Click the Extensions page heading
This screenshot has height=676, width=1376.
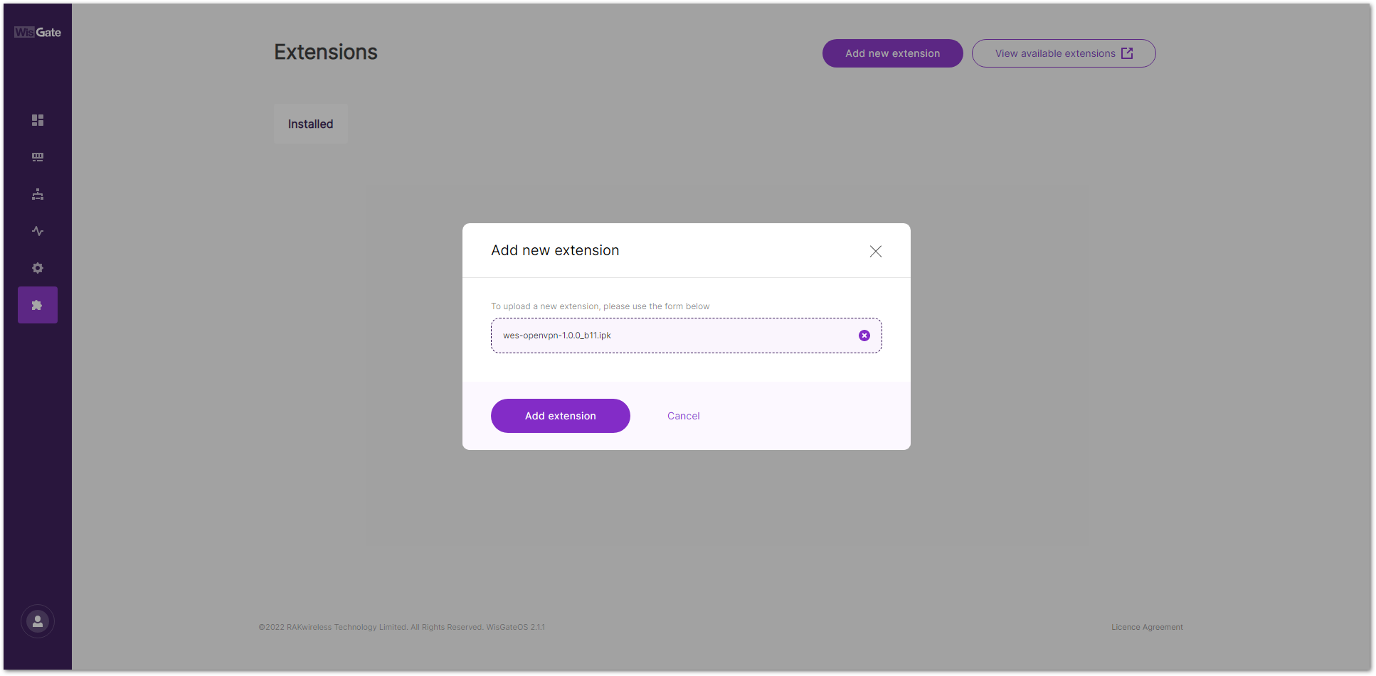click(x=326, y=52)
